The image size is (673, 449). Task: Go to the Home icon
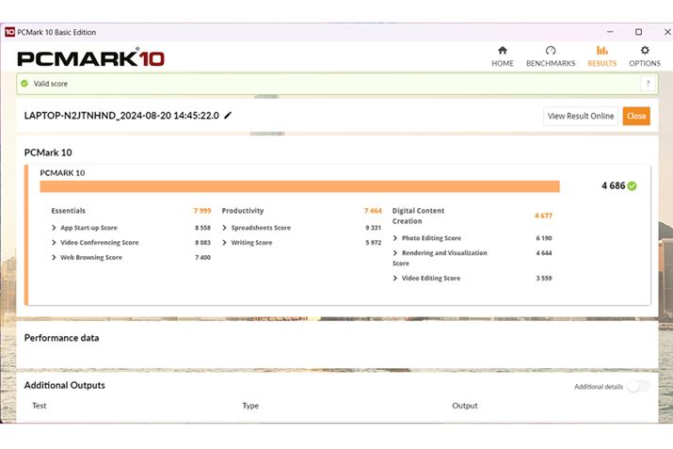502,51
